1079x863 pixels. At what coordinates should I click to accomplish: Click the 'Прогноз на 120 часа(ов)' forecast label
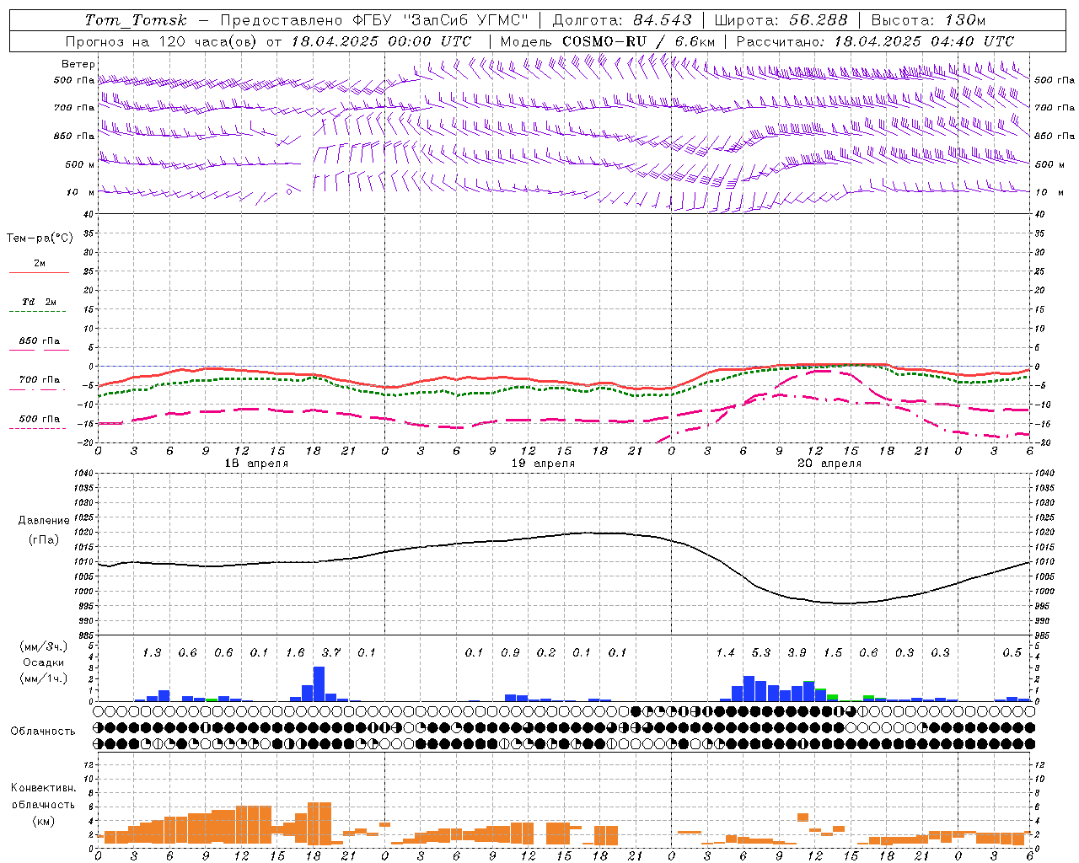click(162, 41)
